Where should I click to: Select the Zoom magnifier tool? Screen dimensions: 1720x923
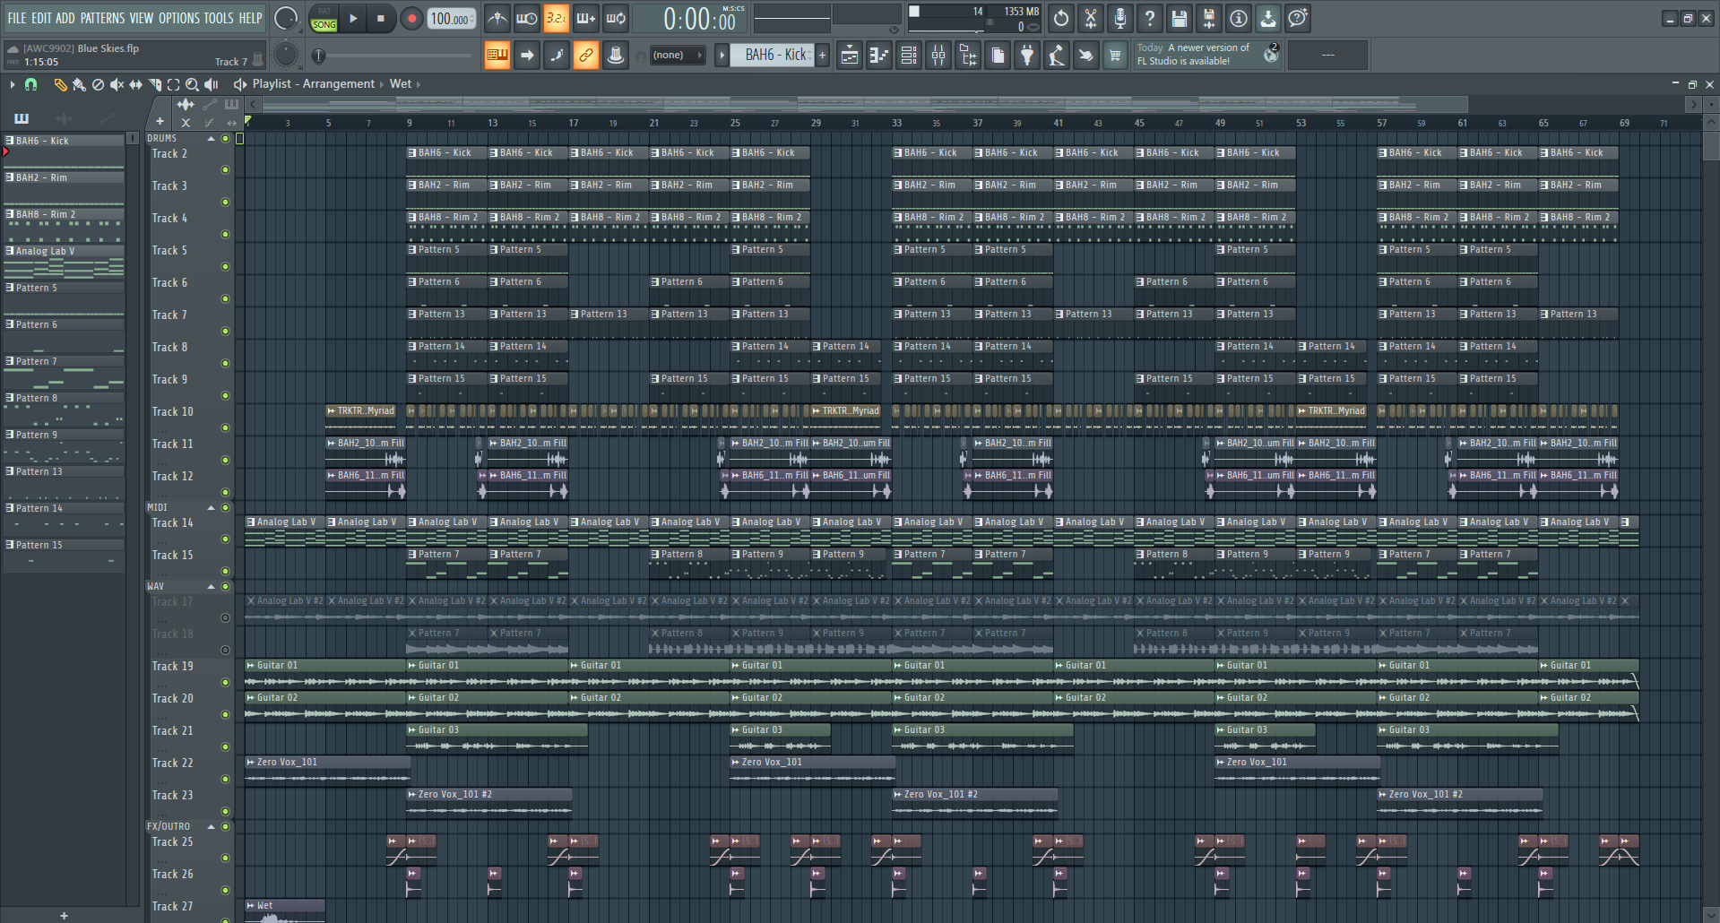coord(192,84)
